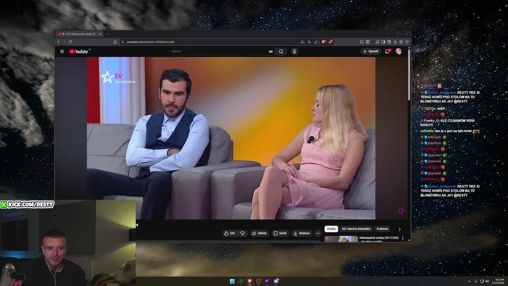Screen dimensions: 508x286
Task: Open OBS Studio from the taskbar
Action: (x=258, y=281)
